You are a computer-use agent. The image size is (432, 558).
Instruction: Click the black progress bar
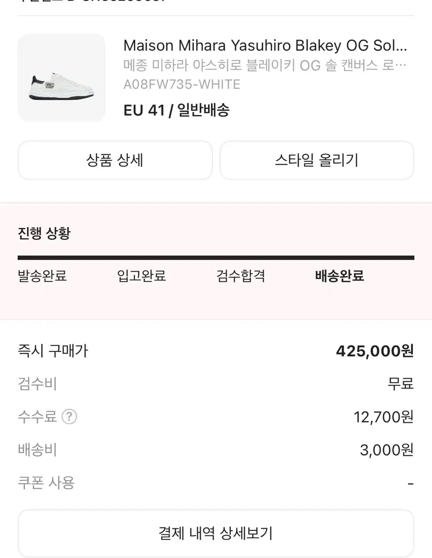[216, 258]
